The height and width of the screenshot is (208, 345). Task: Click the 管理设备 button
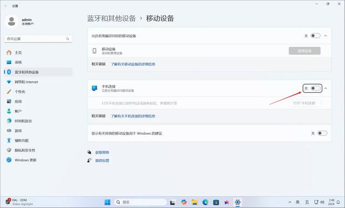305,51
